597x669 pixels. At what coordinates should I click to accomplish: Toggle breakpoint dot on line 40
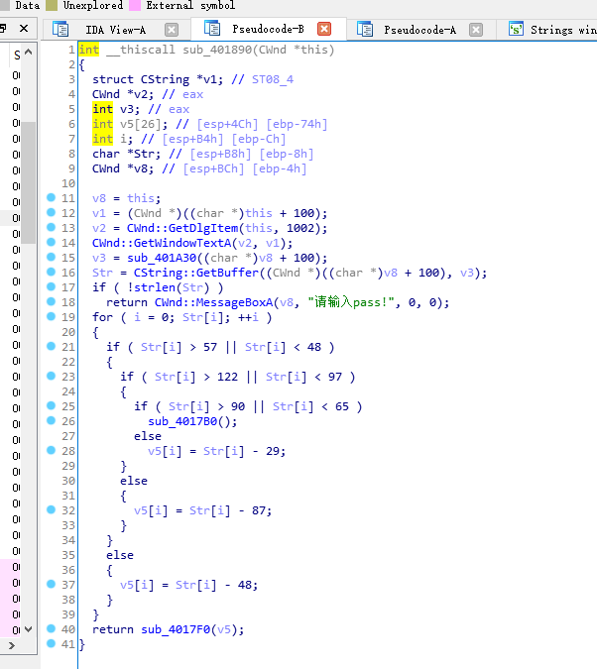[51, 628]
